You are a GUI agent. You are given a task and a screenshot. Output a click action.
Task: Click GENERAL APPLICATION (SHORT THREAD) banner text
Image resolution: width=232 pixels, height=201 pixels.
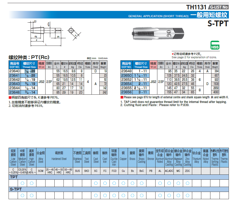[x=158, y=16]
